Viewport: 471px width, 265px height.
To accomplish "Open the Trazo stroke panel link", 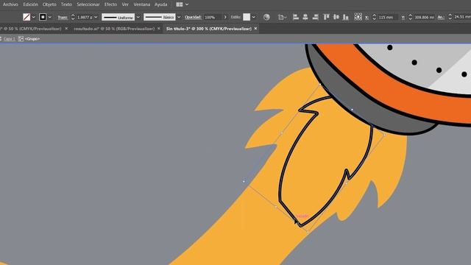I will (x=63, y=18).
